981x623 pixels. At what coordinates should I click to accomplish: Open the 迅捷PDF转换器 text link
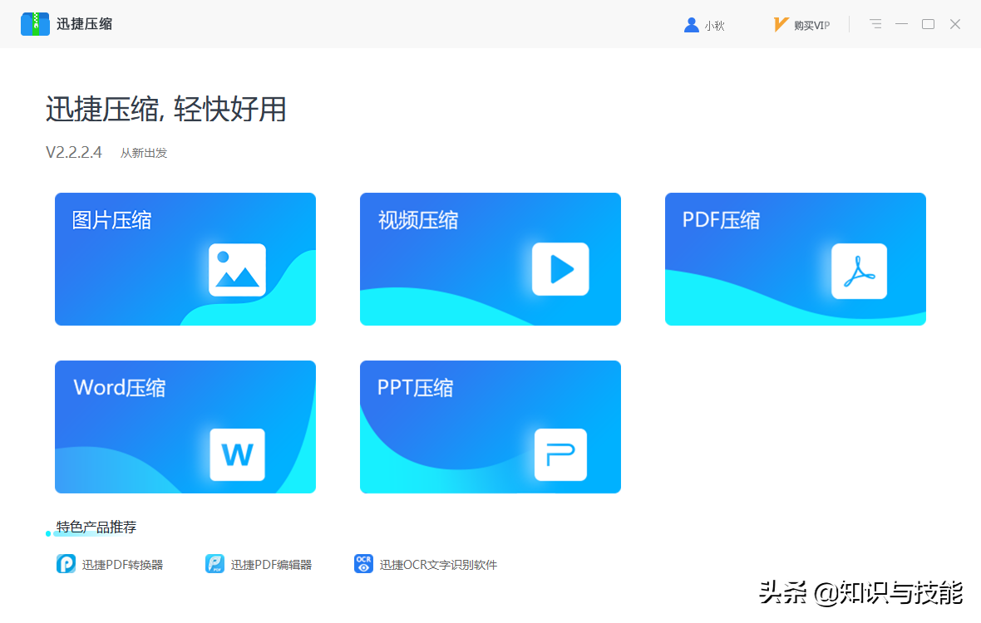pos(123,565)
